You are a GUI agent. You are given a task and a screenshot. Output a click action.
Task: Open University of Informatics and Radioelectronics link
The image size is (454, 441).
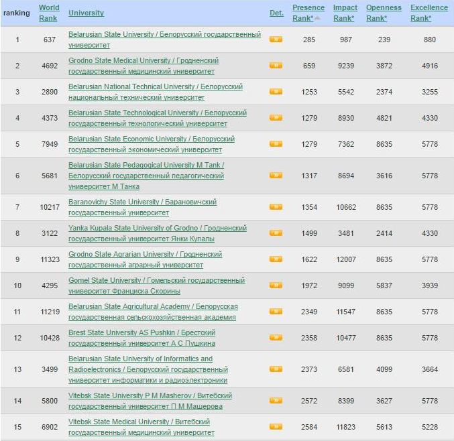[x=148, y=369]
